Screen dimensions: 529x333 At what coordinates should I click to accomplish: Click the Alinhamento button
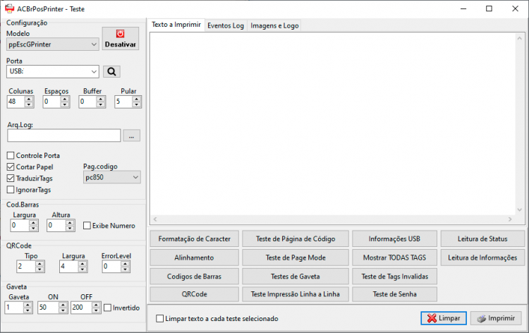pos(195,258)
